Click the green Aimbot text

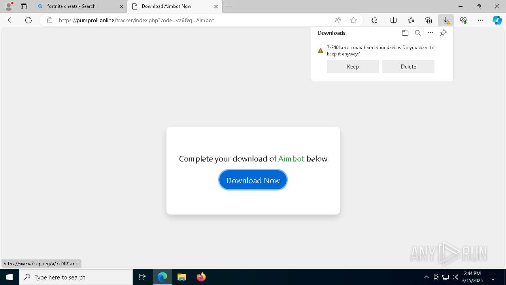(291, 159)
